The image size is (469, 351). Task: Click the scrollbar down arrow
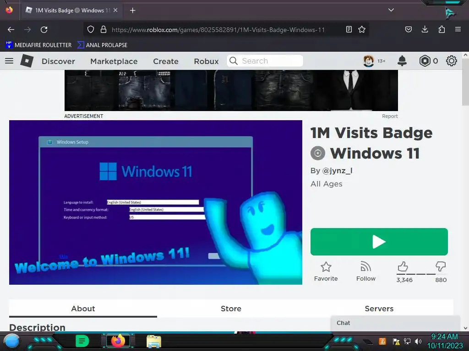click(465, 328)
